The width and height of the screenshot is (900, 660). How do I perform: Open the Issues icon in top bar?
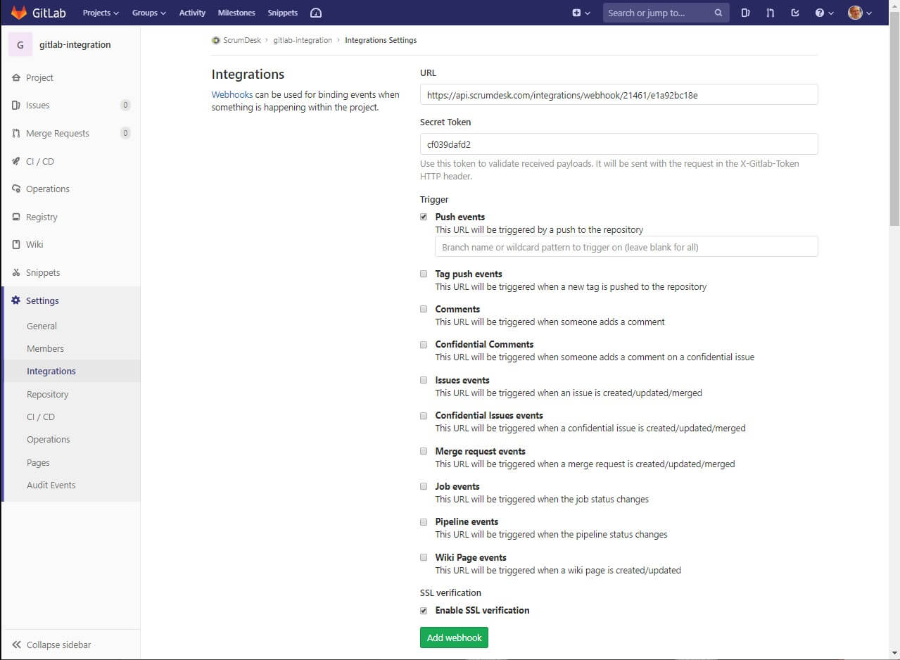(745, 13)
